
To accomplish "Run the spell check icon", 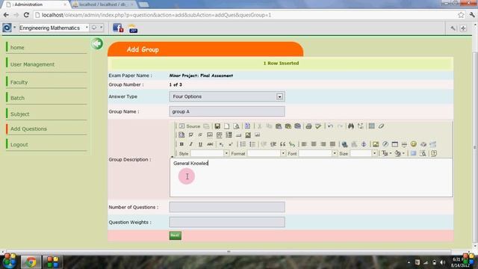I will (318, 126).
